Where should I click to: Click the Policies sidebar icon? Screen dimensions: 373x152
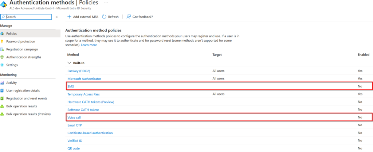click(x=3, y=34)
